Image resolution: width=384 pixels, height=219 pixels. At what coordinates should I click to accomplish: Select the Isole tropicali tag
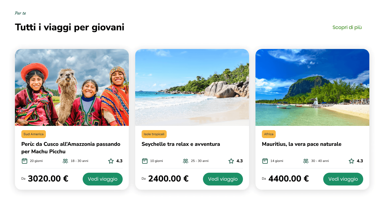pyautogui.click(x=154, y=134)
